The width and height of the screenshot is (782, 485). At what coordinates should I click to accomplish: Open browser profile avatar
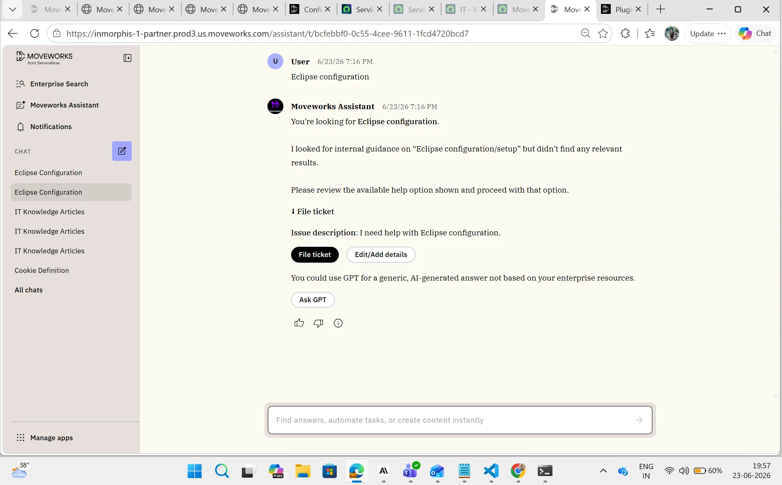pyautogui.click(x=672, y=33)
